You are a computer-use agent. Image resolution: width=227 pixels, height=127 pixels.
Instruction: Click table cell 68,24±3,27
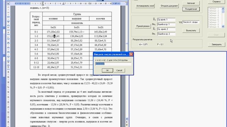[x=53, y=67]
